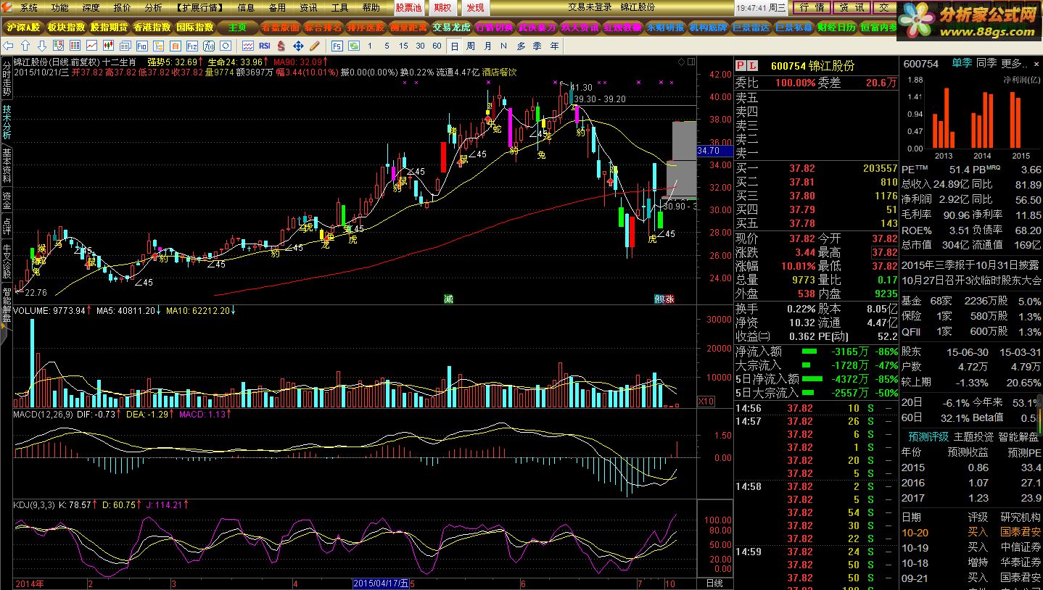Image resolution: width=1043 pixels, height=590 pixels.
Task: Open the 主题投资 tab
Action: point(973,437)
